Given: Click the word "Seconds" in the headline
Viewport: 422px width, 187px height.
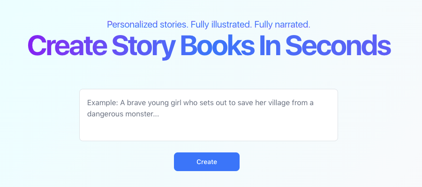Looking at the screenshot, I should click(x=338, y=46).
